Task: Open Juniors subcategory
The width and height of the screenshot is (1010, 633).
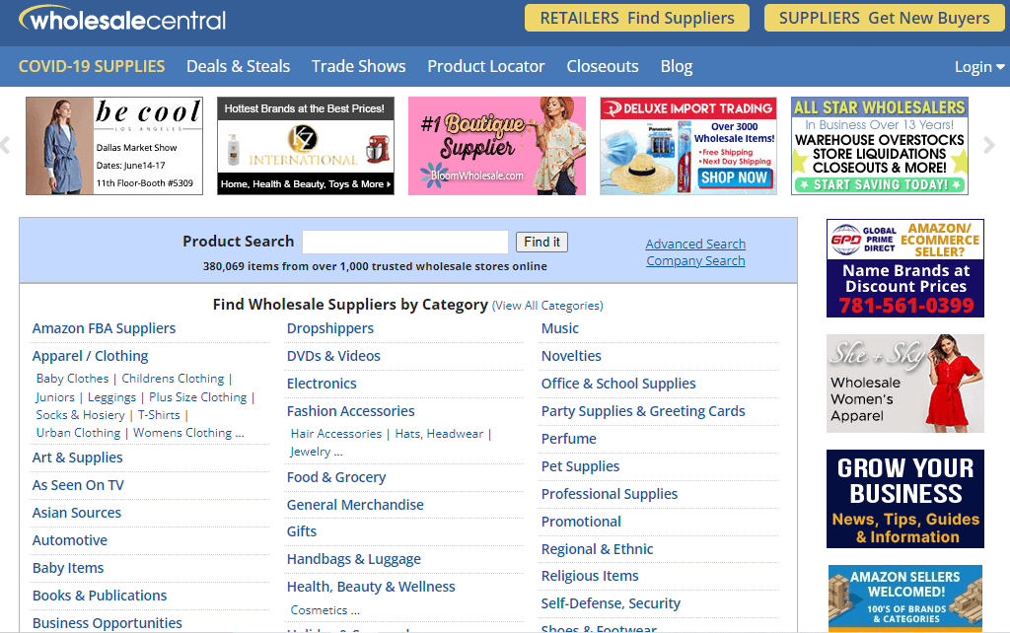Action: pyautogui.click(x=55, y=397)
